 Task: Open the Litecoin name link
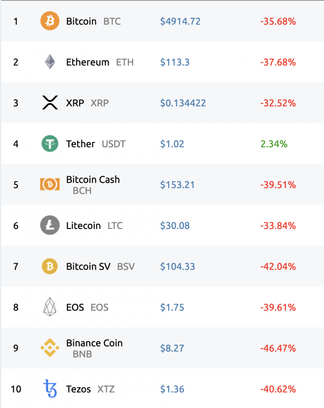(83, 225)
